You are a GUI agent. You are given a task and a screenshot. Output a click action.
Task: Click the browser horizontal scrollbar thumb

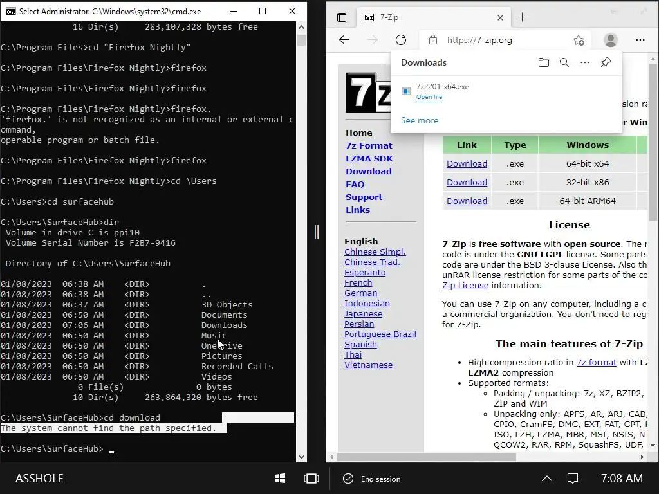click(427, 457)
